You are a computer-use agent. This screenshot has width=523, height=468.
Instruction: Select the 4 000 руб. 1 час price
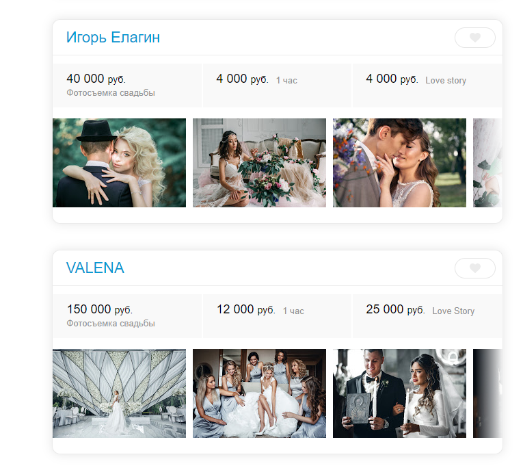(277, 86)
